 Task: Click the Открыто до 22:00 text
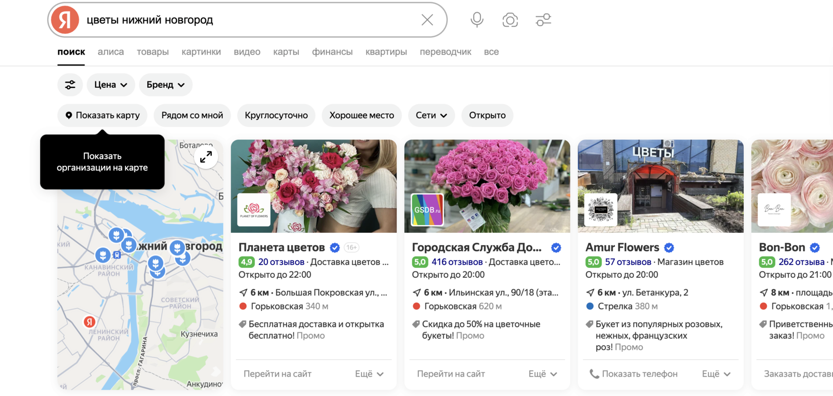click(275, 275)
